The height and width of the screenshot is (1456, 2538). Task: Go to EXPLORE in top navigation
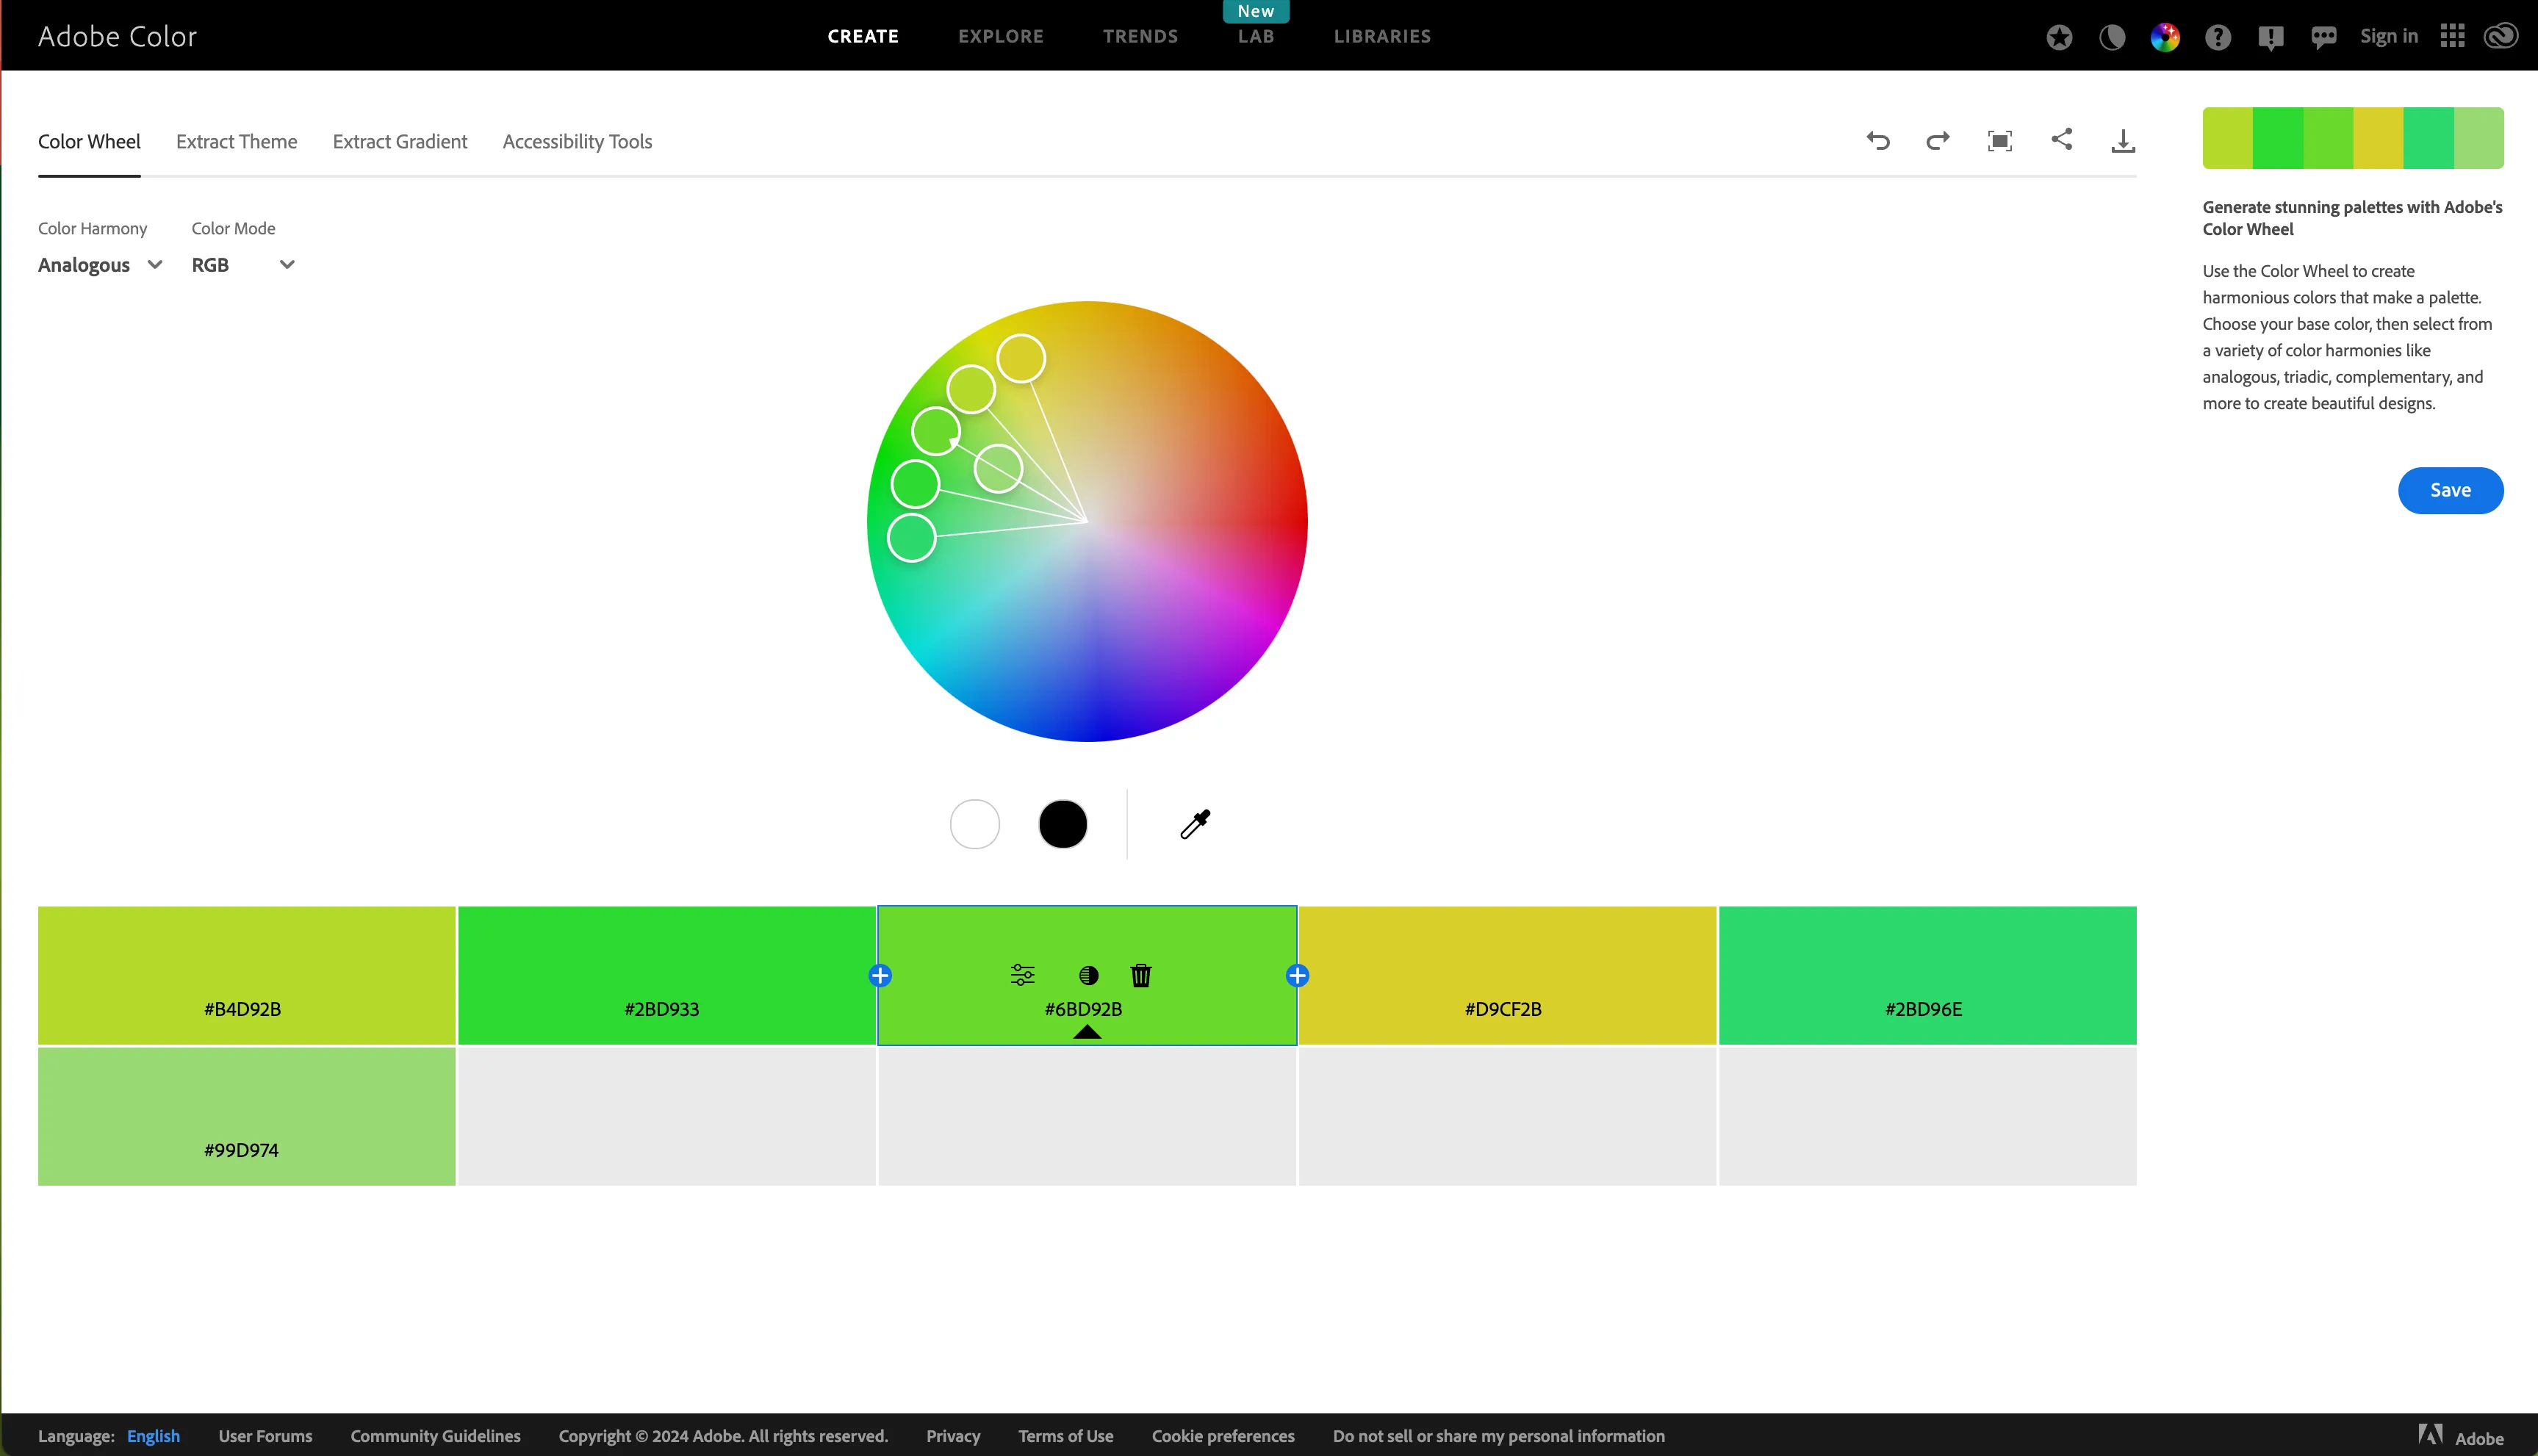tap(1001, 37)
